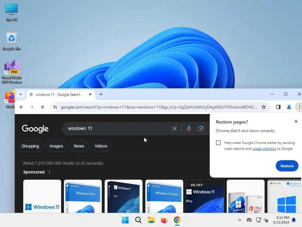The image size is (302, 227).
Task: Filter results by Images
Action: (x=56, y=146)
